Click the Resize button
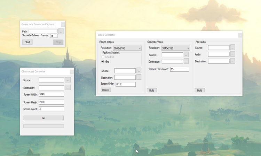261x156 pixels. (x=106, y=90)
